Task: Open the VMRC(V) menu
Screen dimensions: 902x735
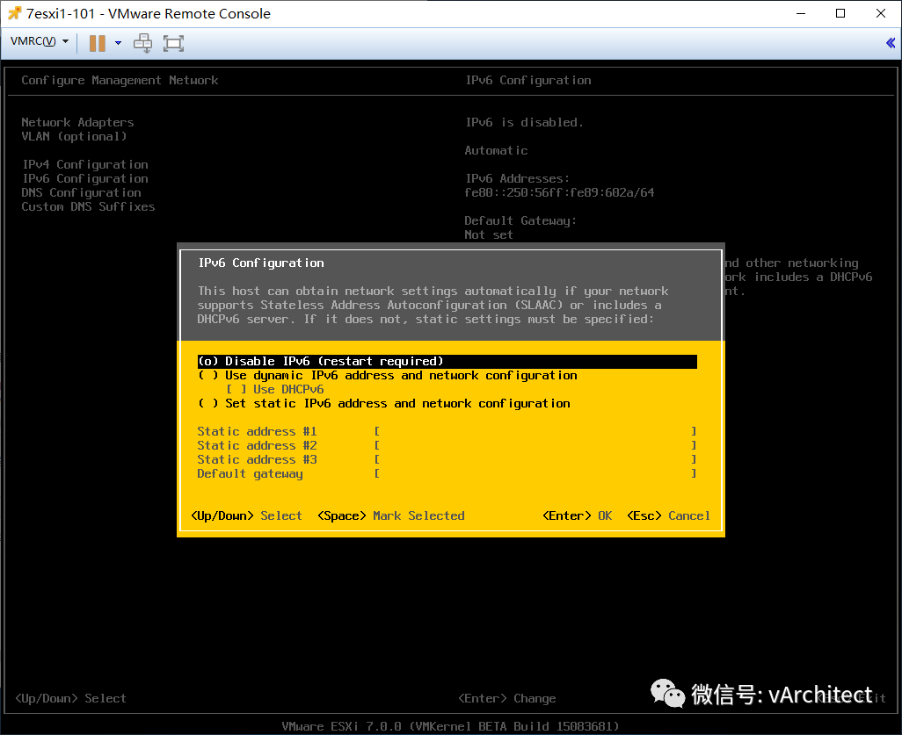Action: click(40, 41)
